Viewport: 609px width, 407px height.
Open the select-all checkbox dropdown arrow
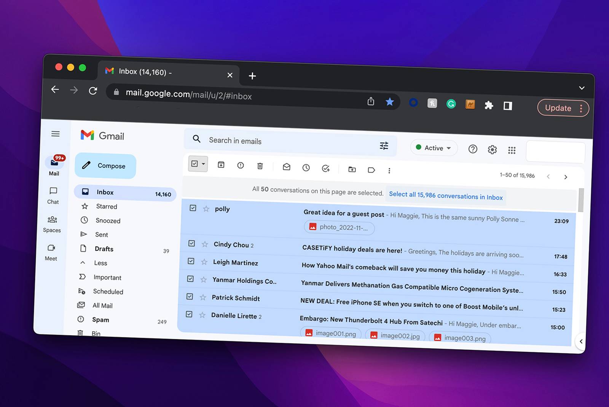click(x=204, y=164)
